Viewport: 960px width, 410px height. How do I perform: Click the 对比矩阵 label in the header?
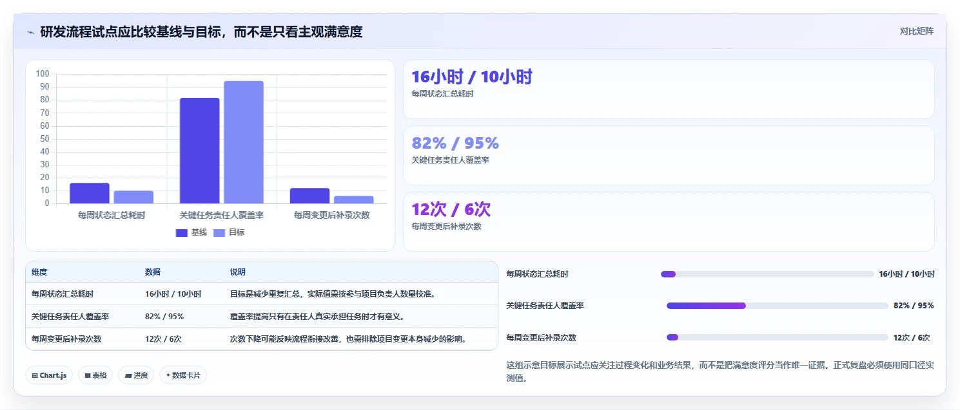coord(916,31)
